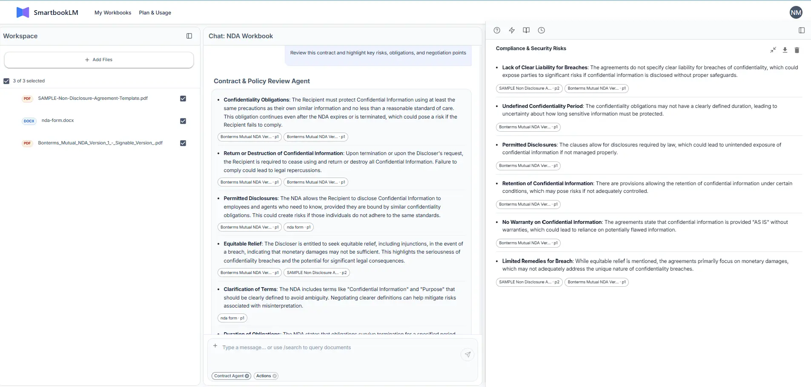Image resolution: width=811 pixels, height=387 pixels.
Task: Open first citation under Return or Destruction
Action: (x=249, y=182)
